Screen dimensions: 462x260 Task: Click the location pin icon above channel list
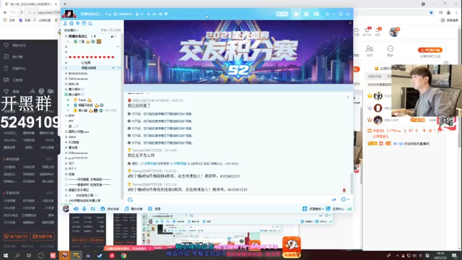click(x=77, y=24)
